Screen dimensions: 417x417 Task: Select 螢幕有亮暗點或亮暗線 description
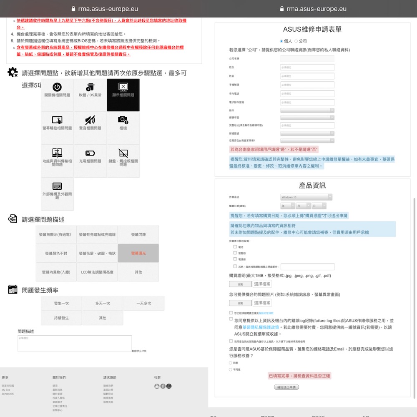point(97,234)
